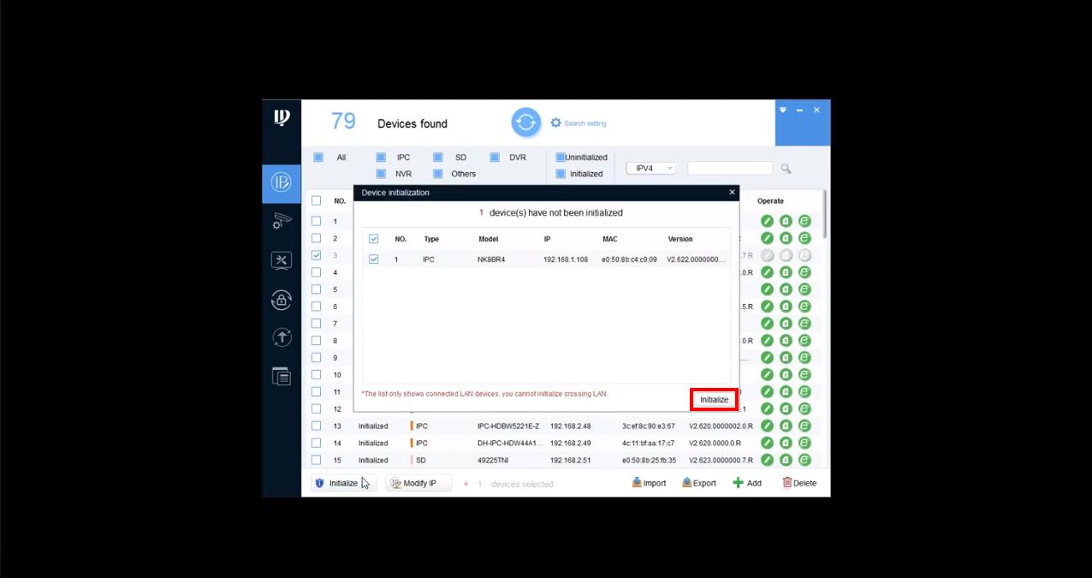
Task: Open template window sidebar icon
Action: (x=282, y=376)
